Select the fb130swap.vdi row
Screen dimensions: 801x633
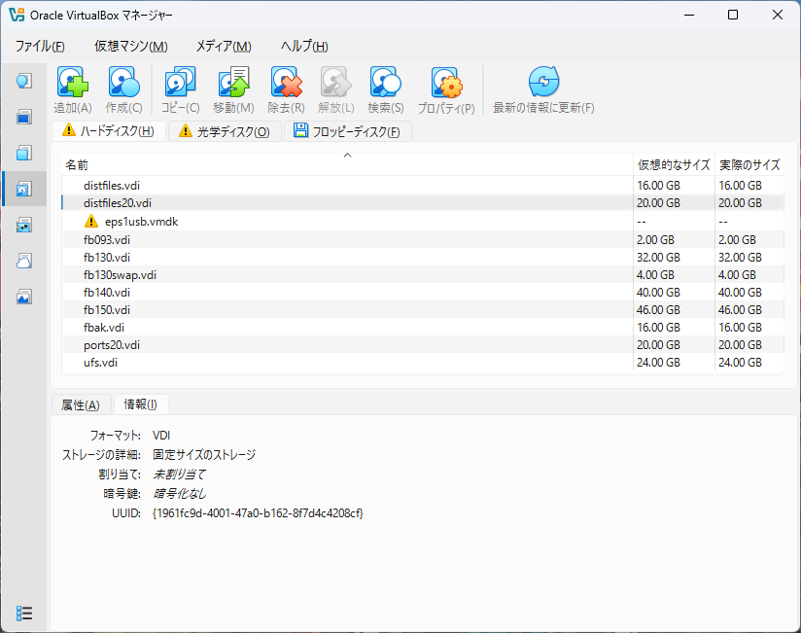coord(423,275)
